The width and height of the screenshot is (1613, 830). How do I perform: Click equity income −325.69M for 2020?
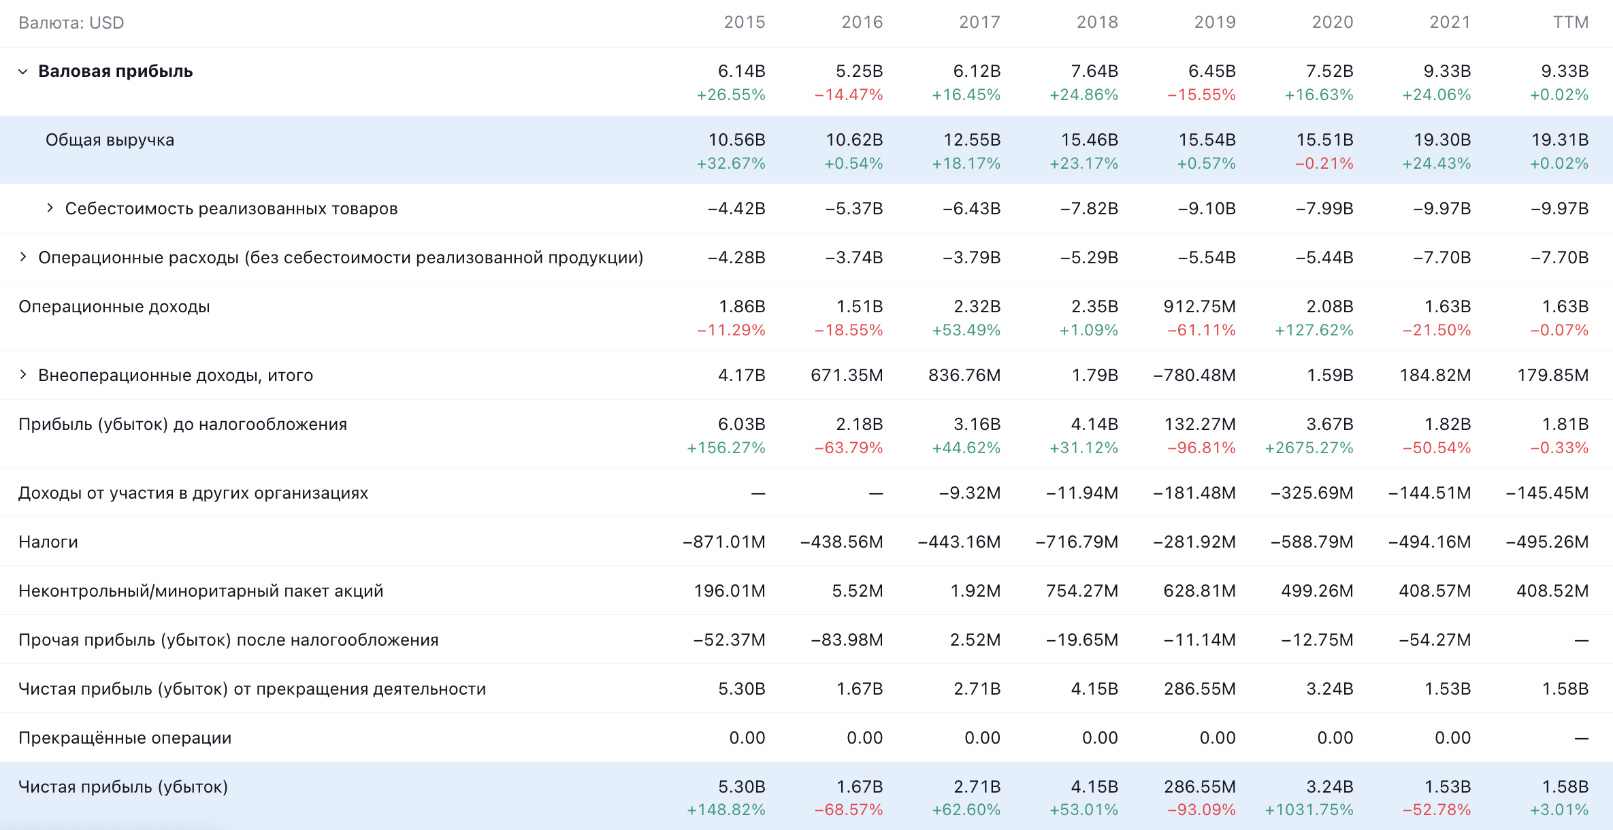1312,493
